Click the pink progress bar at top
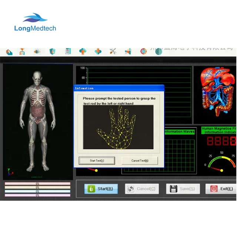Screen dimensions: 237x237 (37, 184)
